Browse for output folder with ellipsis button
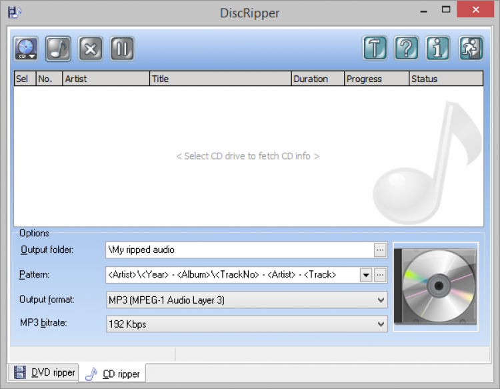The width and height of the screenshot is (500, 389). coord(380,250)
